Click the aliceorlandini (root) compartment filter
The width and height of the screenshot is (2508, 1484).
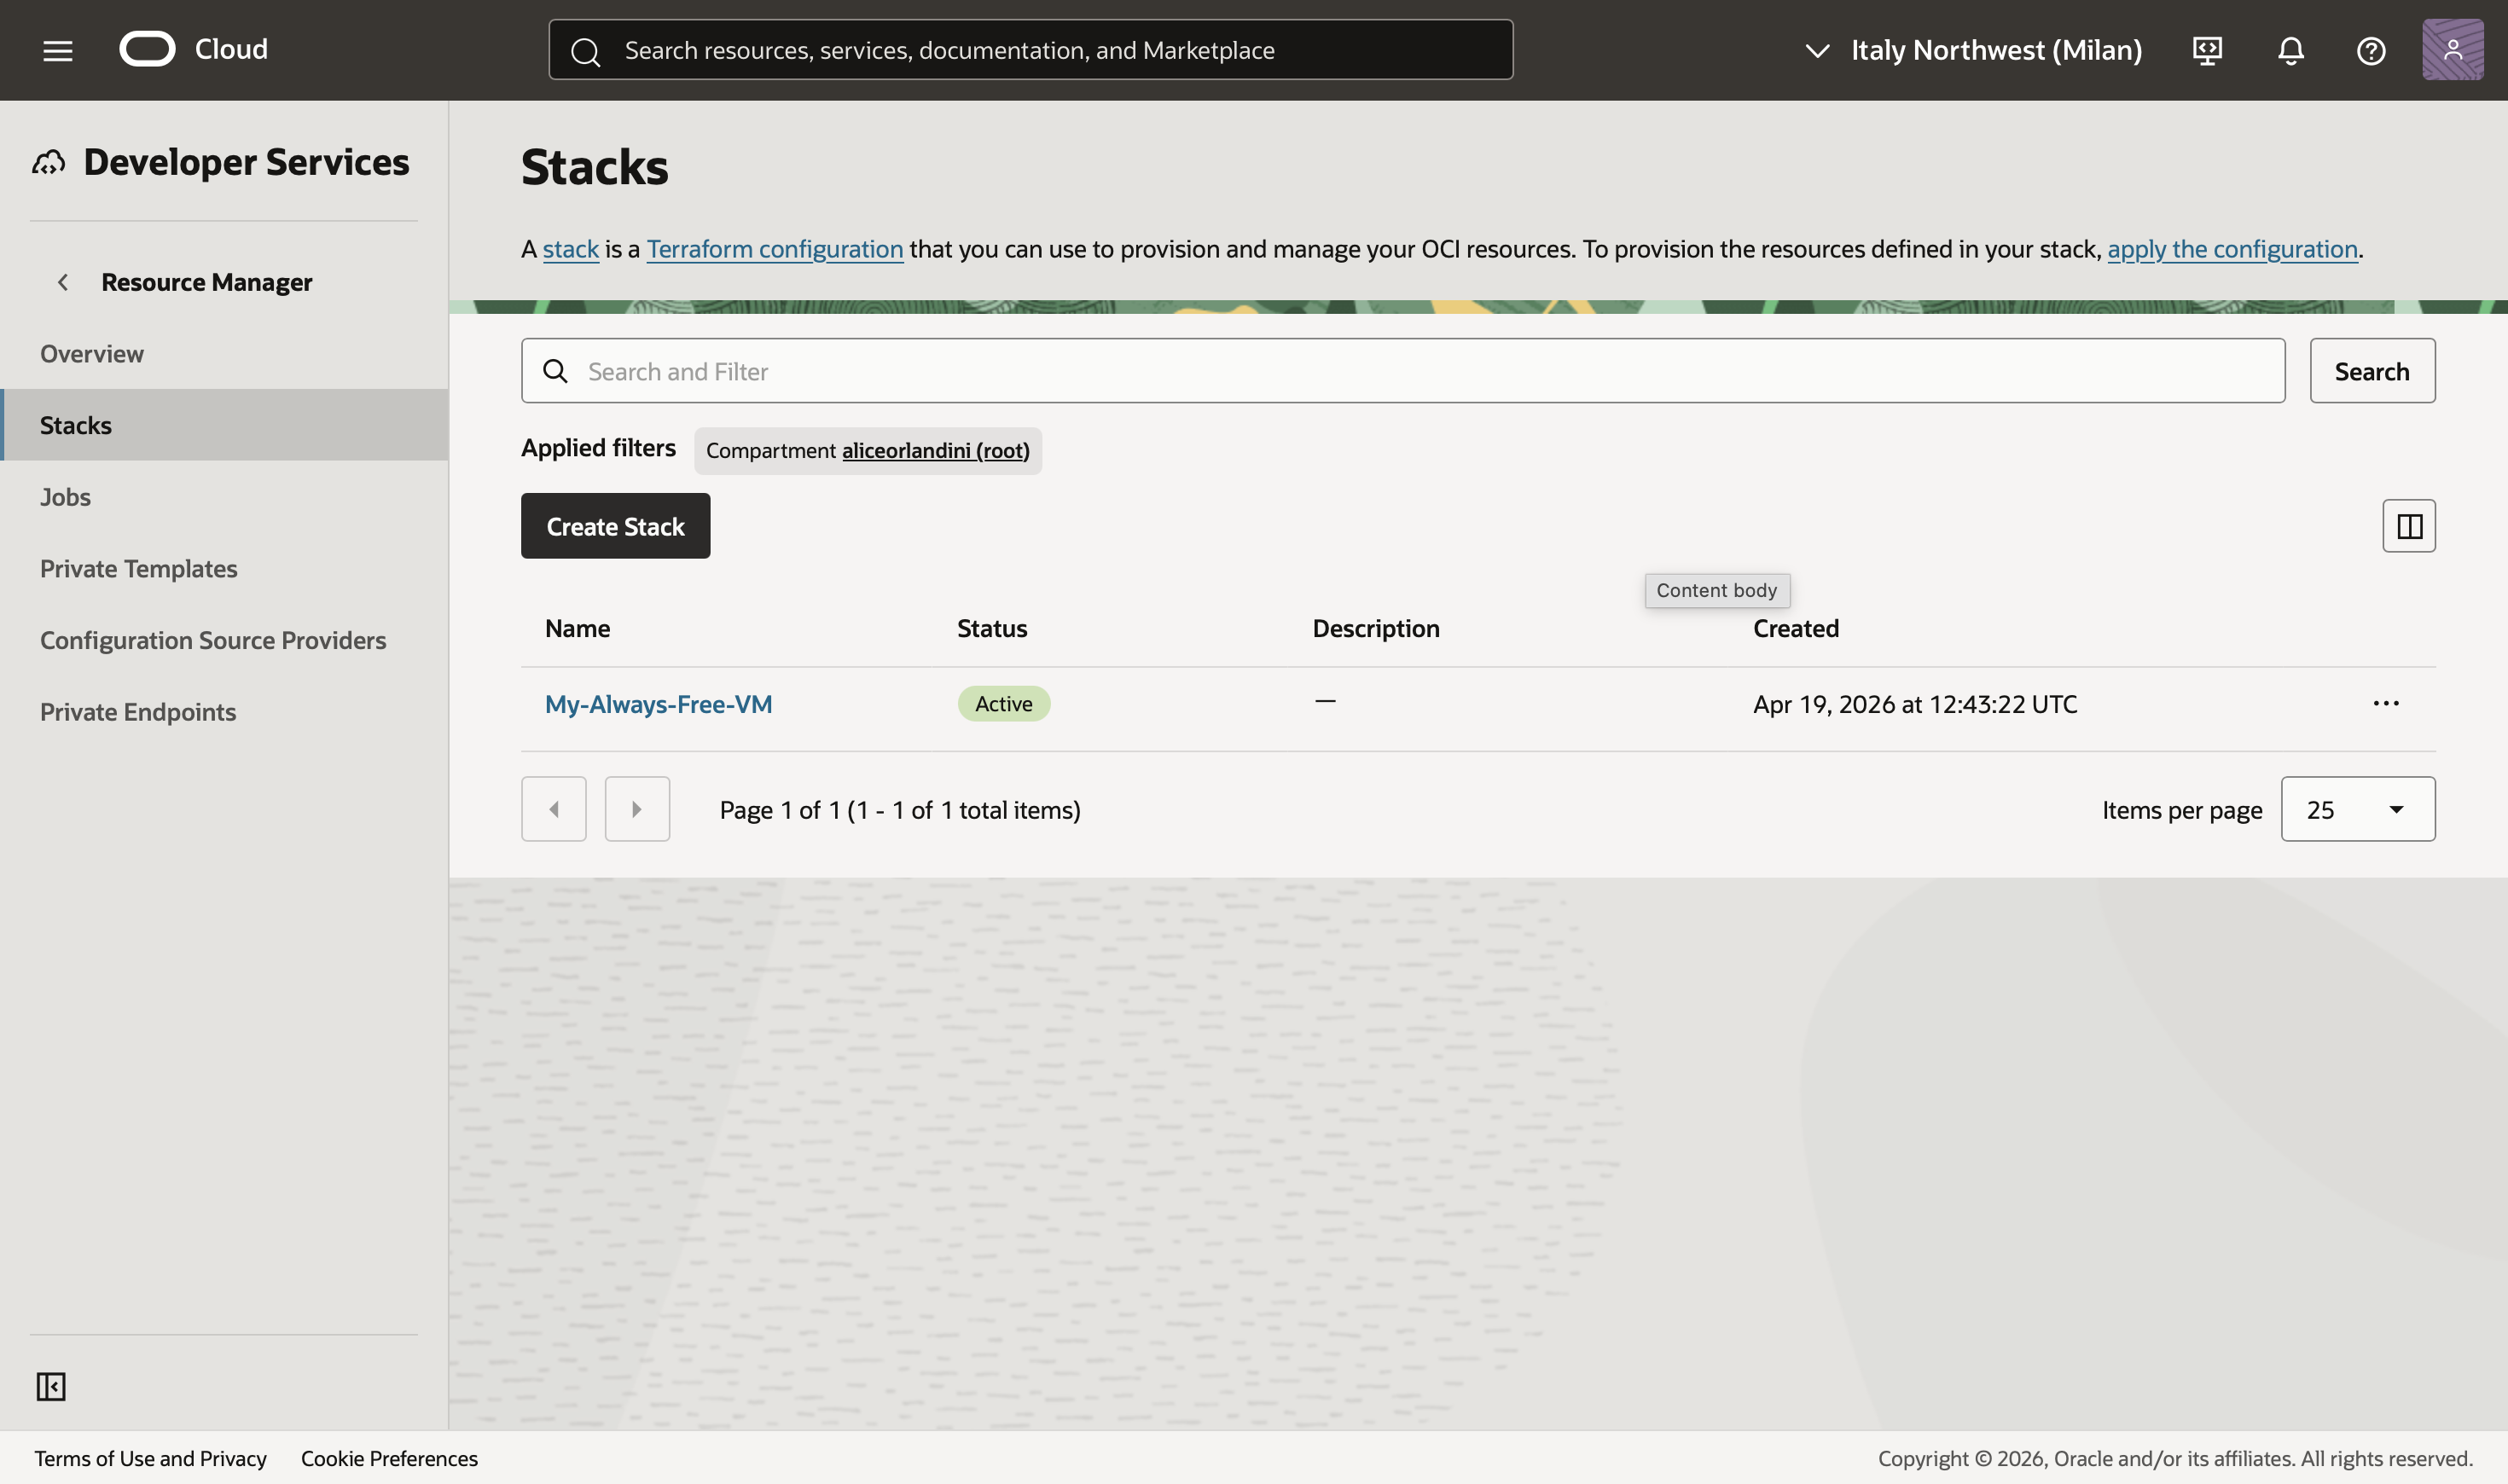[935, 451]
